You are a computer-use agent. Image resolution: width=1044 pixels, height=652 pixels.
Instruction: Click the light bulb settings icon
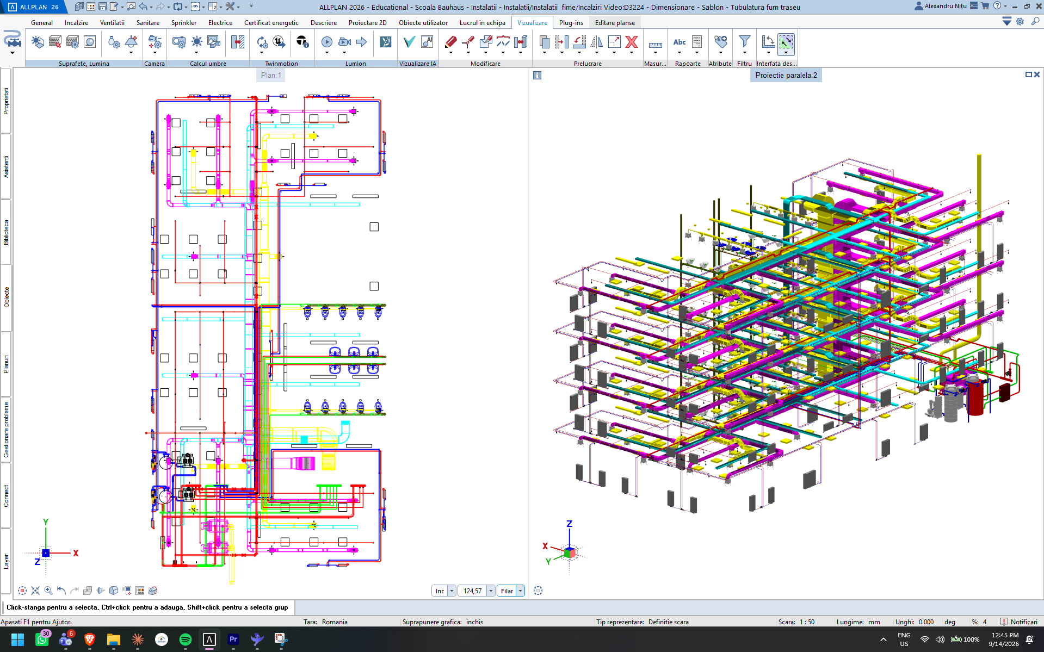(x=114, y=42)
